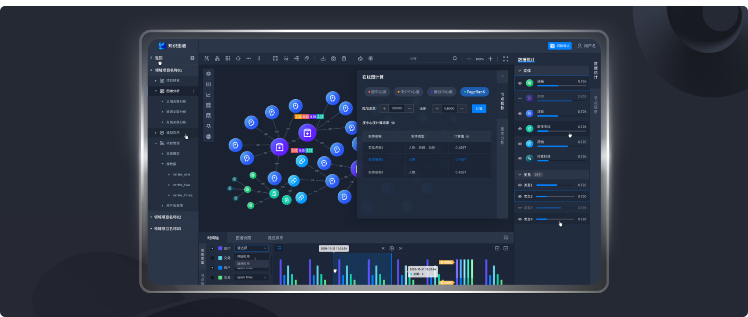Adjust the 细菌 entity slider bar

coord(562,86)
